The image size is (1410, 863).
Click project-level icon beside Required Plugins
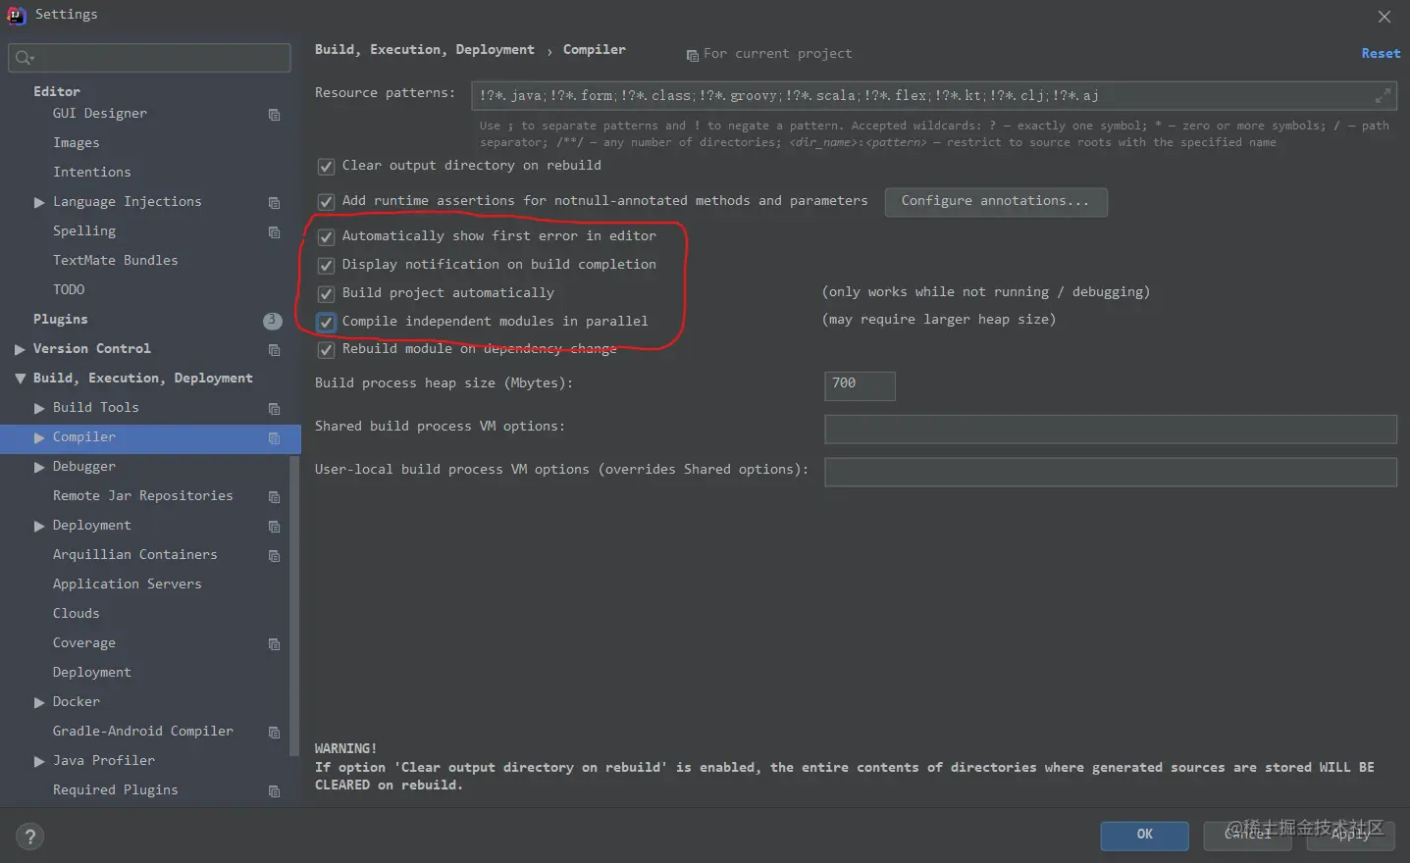point(274,791)
